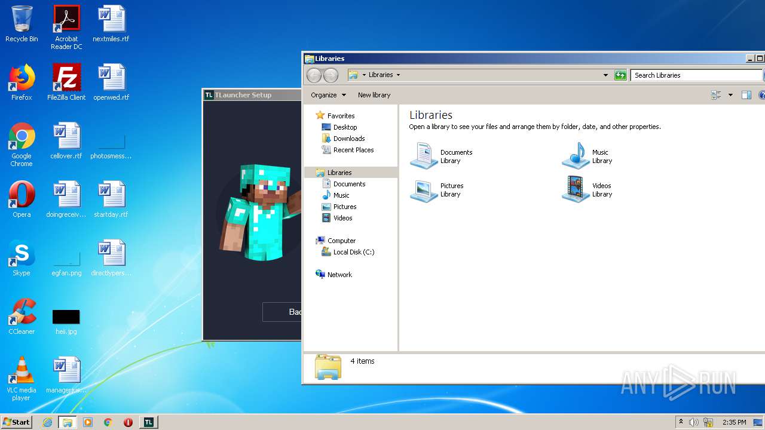Open Windows Media Player from taskbar
765x430 pixels.
pyautogui.click(x=88, y=422)
